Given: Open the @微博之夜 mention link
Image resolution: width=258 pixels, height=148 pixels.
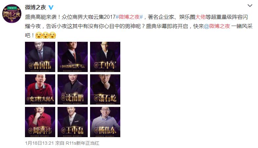Looking at the screenshot, I should 217,26.
